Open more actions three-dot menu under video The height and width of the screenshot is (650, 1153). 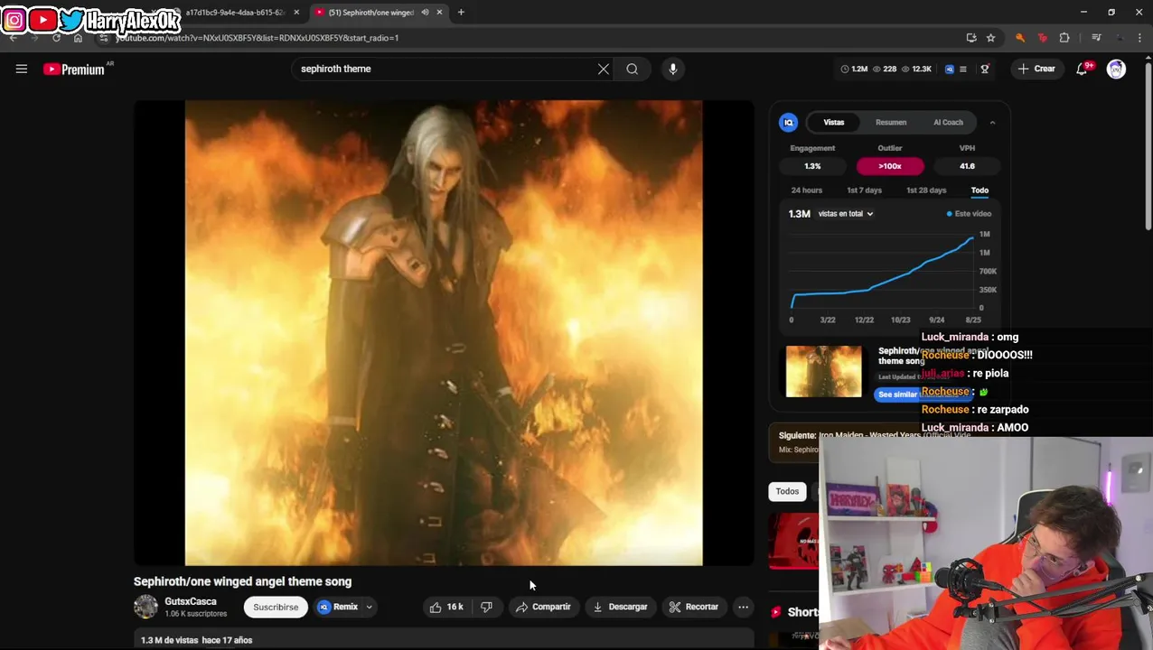point(743,607)
